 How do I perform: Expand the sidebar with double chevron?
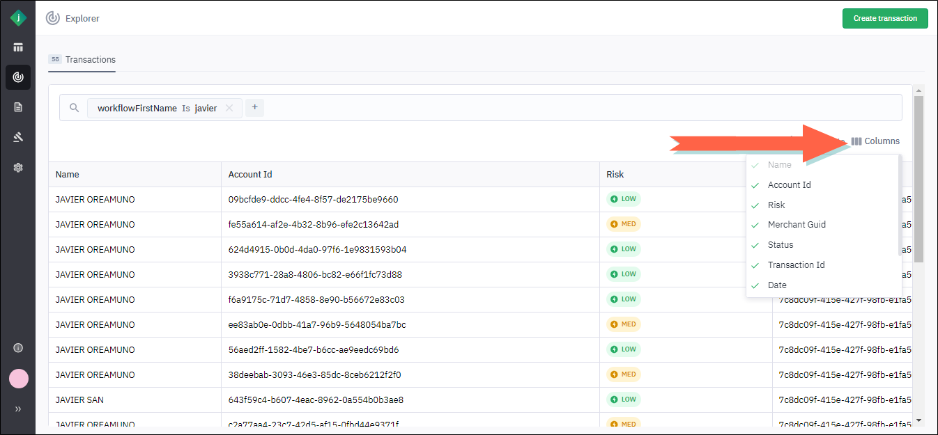[x=18, y=409]
